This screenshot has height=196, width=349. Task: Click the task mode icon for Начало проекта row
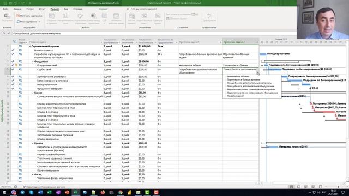click(x=20, y=50)
